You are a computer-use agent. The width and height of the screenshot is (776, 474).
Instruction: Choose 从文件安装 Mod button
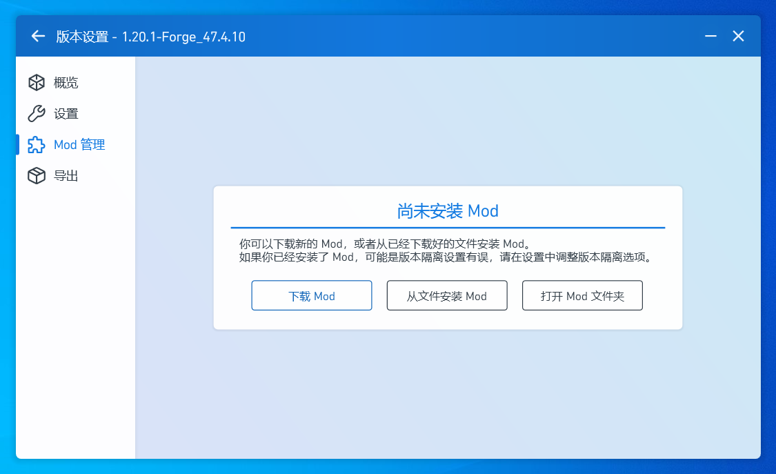447,296
